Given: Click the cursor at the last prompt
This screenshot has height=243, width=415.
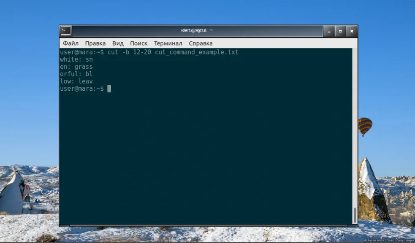Looking at the screenshot, I should point(109,89).
